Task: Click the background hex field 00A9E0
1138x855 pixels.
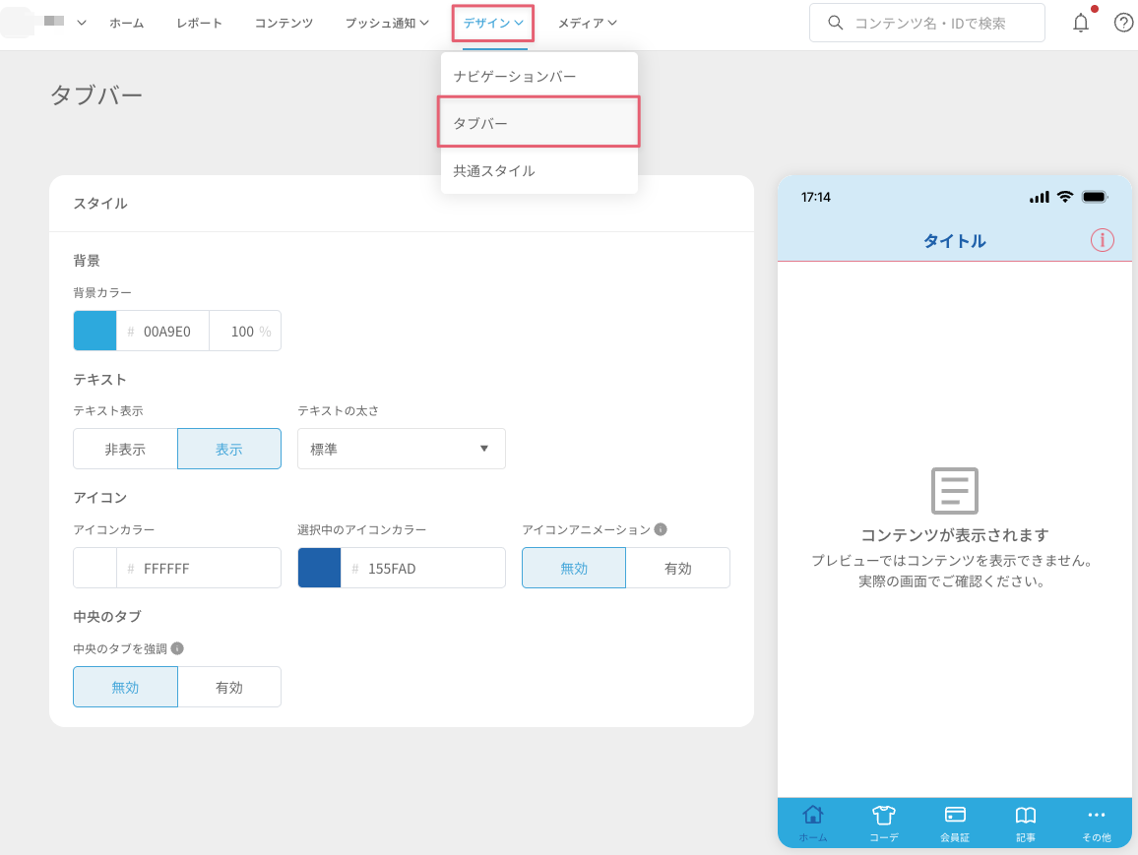Action: pyautogui.click(x=163, y=331)
